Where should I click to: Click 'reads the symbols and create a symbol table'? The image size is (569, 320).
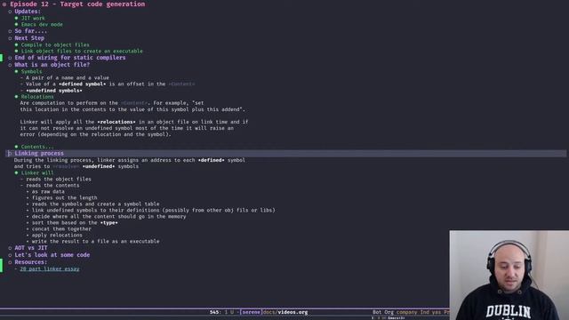pos(95,204)
